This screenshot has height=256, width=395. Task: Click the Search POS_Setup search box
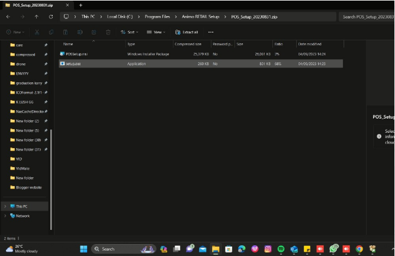click(x=367, y=17)
